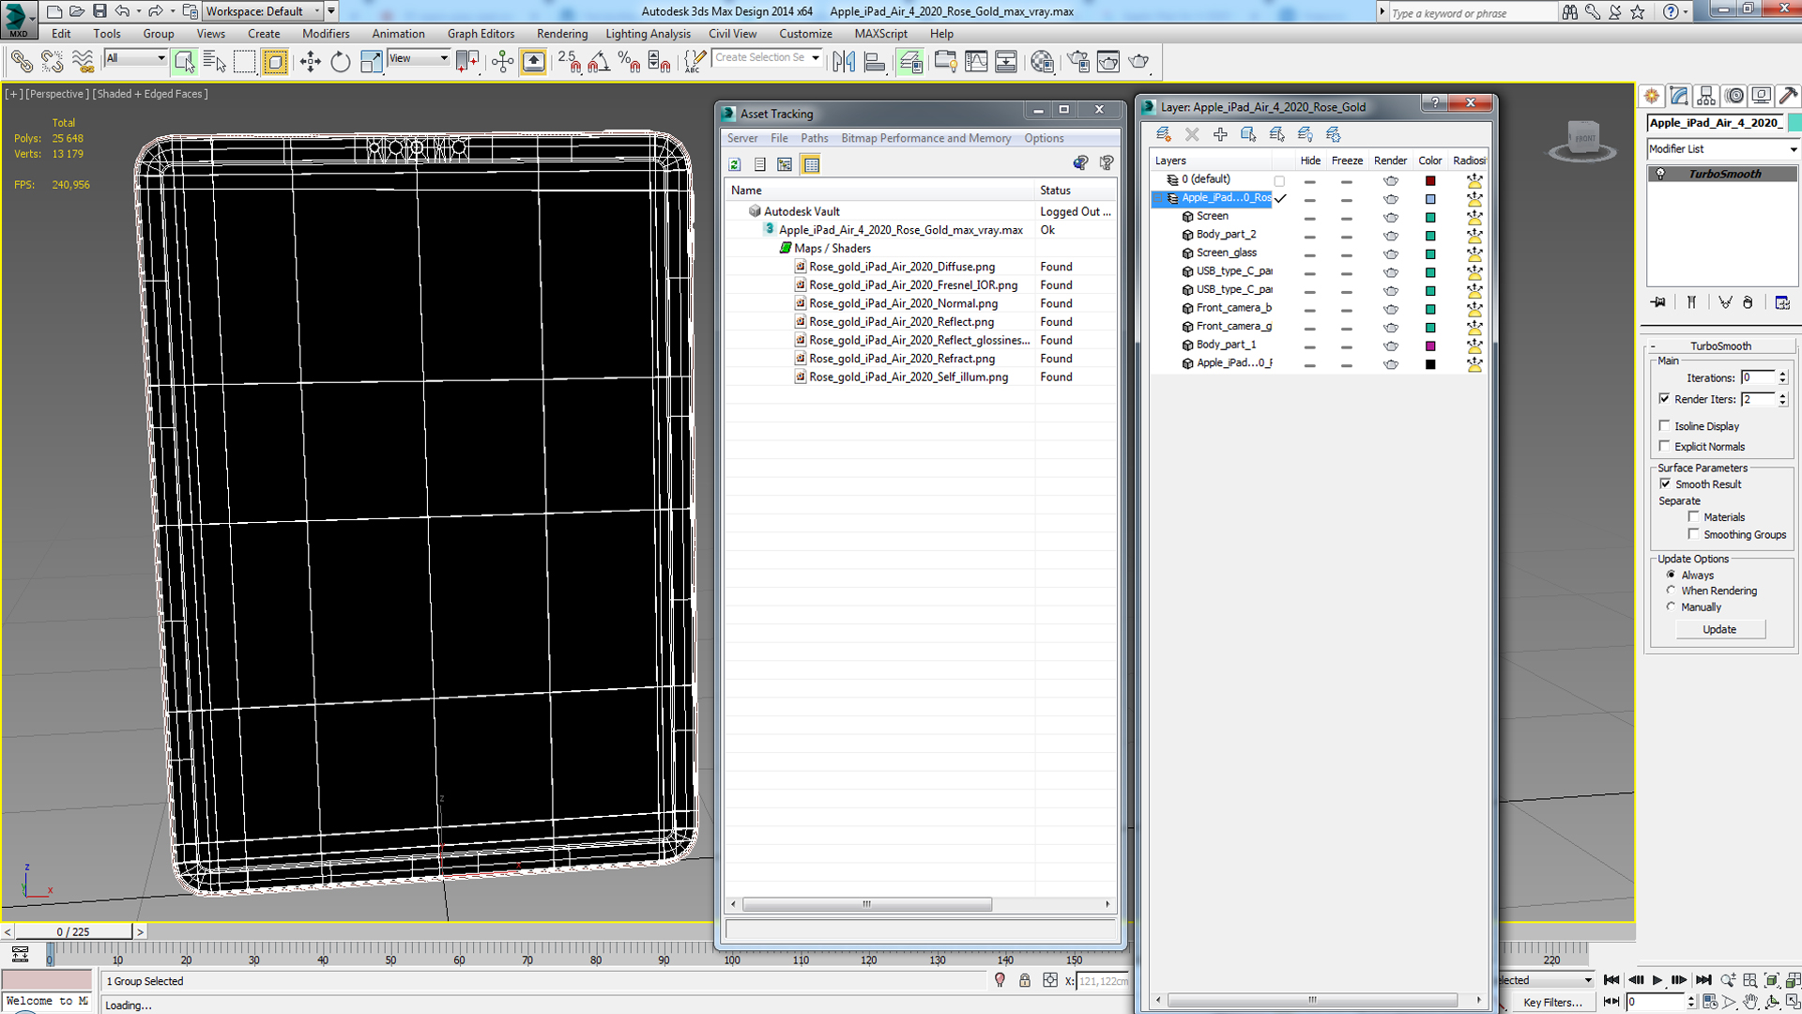Open the Paths menu in Asset Tracking
This screenshot has width=1802, height=1014.
pos(814,138)
